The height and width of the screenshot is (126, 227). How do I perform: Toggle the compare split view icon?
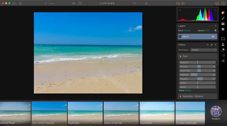(x=80, y=3)
